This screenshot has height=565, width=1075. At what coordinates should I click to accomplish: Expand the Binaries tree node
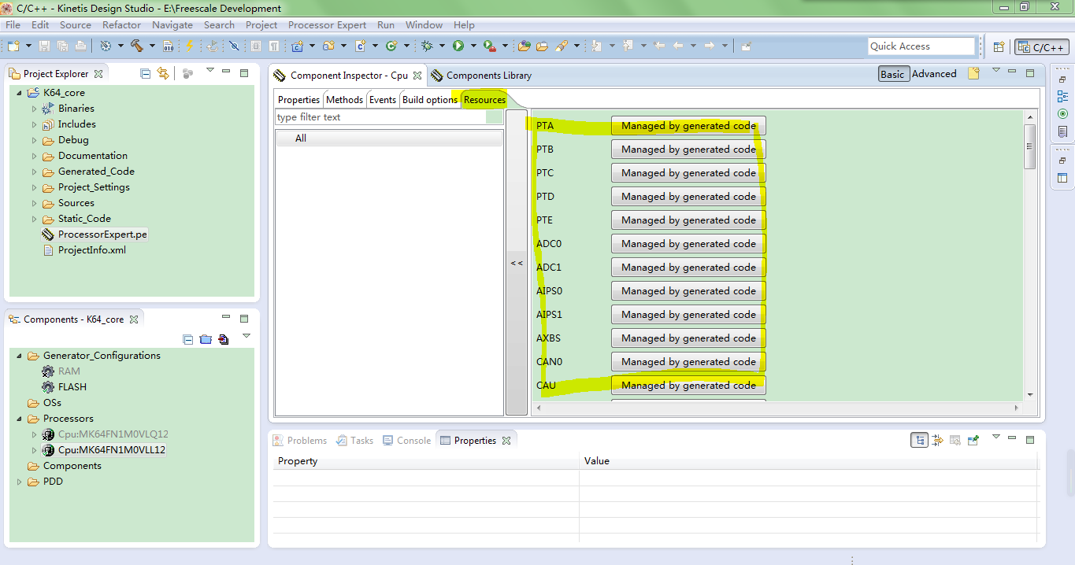pyautogui.click(x=34, y=109)
